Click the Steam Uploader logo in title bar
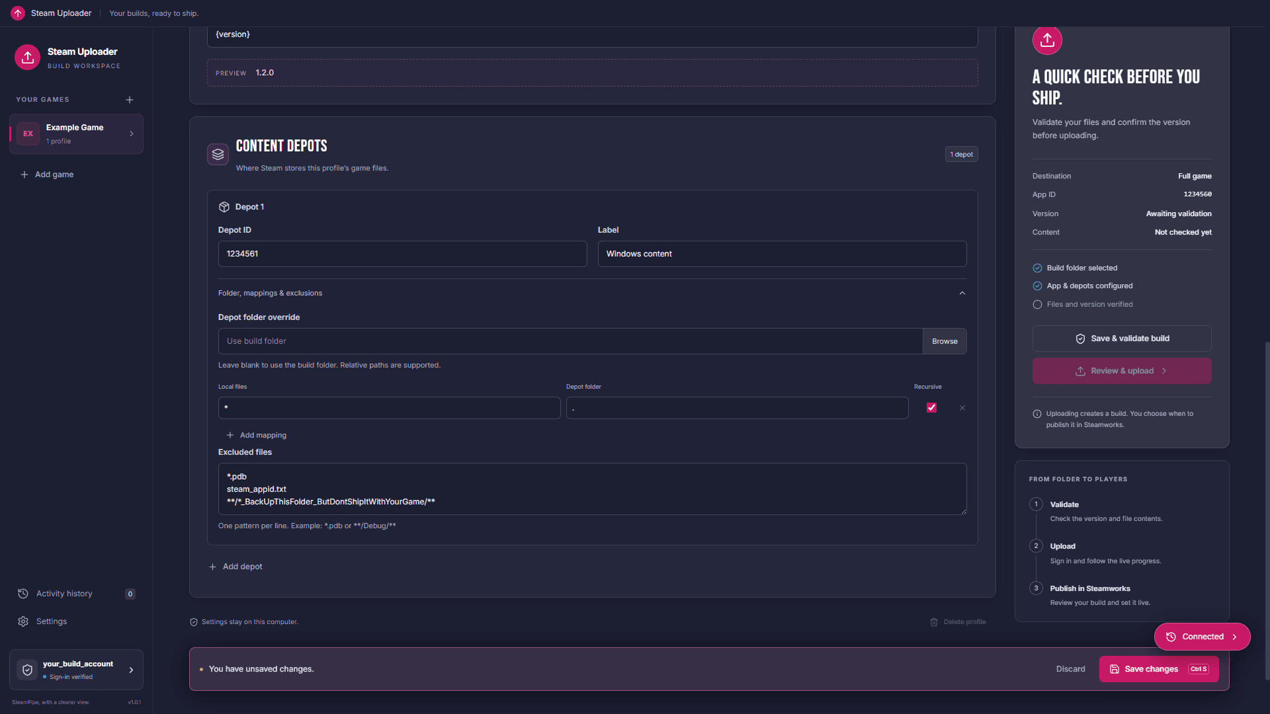1270x714 pixels. [18, 13]
